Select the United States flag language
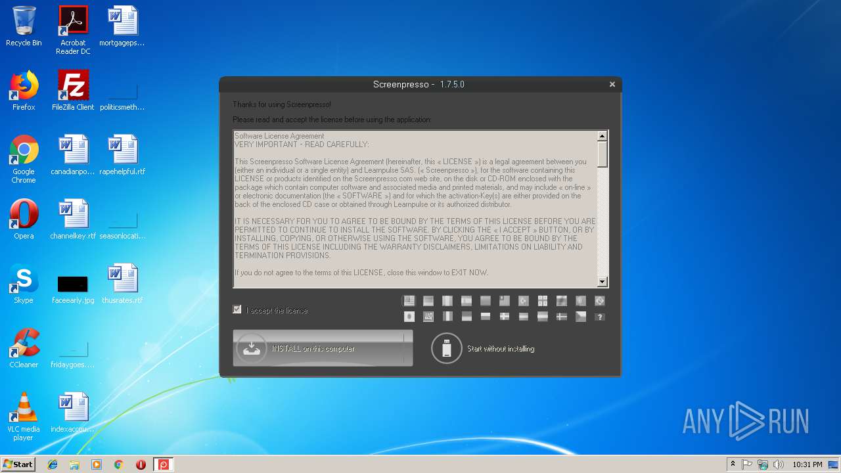Viewport: 841px width, 473px height. (x=409, y=301)
